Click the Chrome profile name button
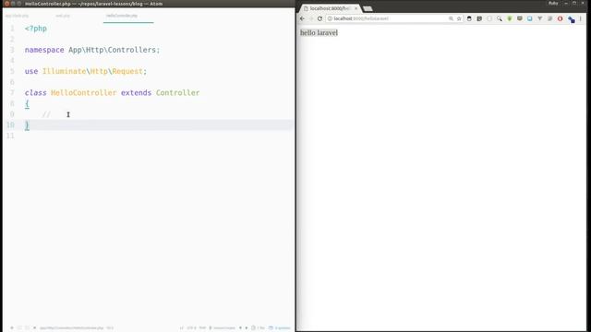This screenshot has width=591, height=332. click(x=553, y=3)
